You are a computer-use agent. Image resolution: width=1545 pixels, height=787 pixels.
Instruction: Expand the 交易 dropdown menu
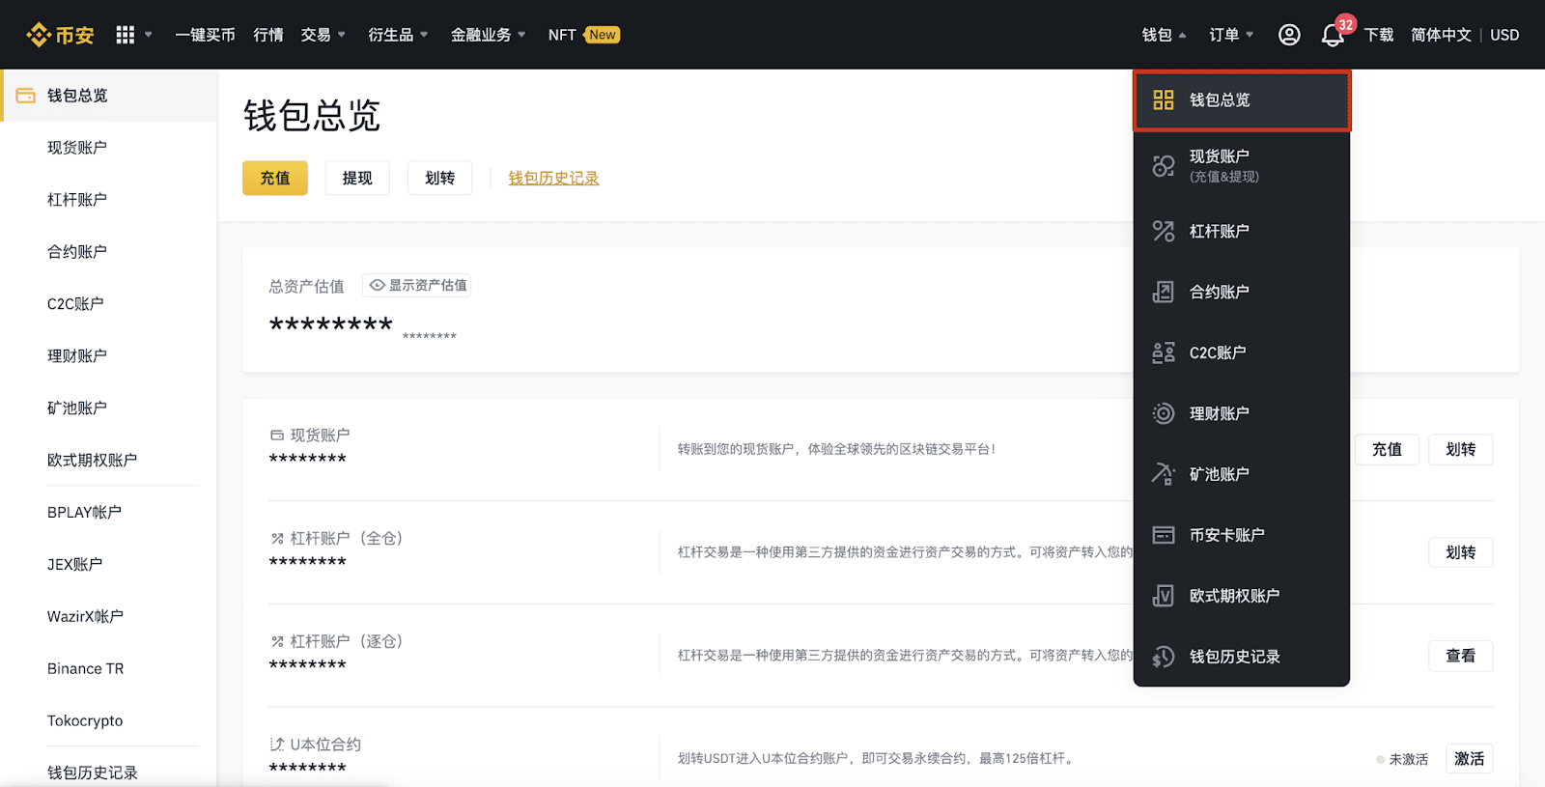pyautogui.click(x=323, y=35)
